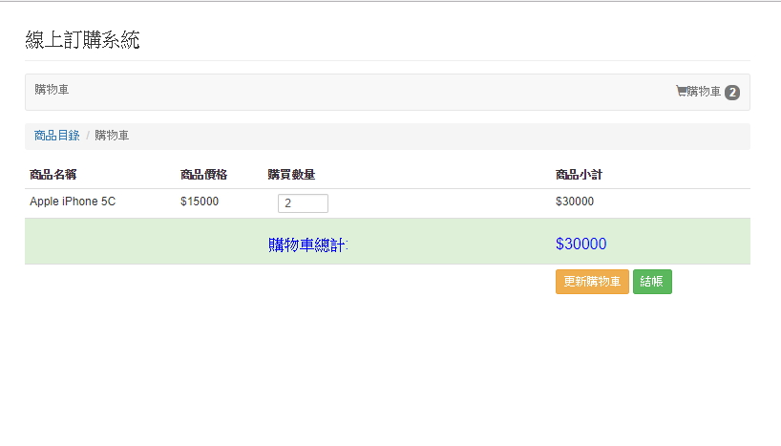Select the 線上訂購系統 page heading
Image resolution: width=781 pixels, height=446 pixels.
pos(82,40)
